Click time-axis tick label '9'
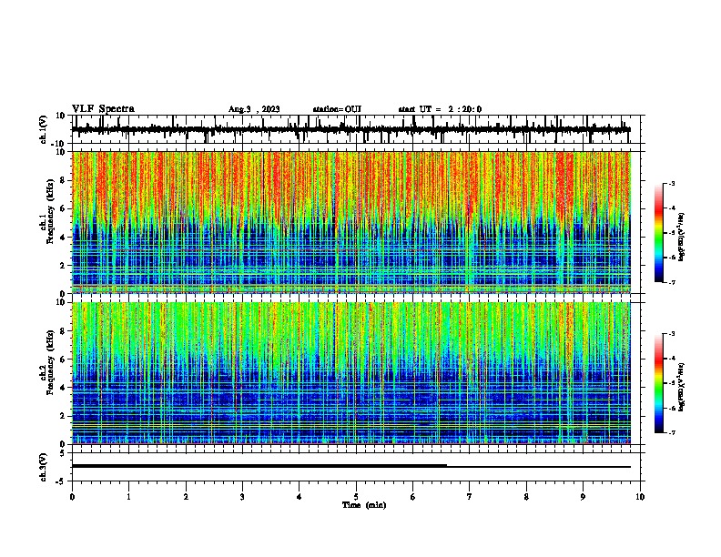 coord(583,497)
